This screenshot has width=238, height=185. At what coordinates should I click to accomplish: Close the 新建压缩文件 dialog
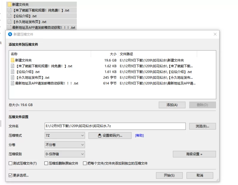pos(215,34)
